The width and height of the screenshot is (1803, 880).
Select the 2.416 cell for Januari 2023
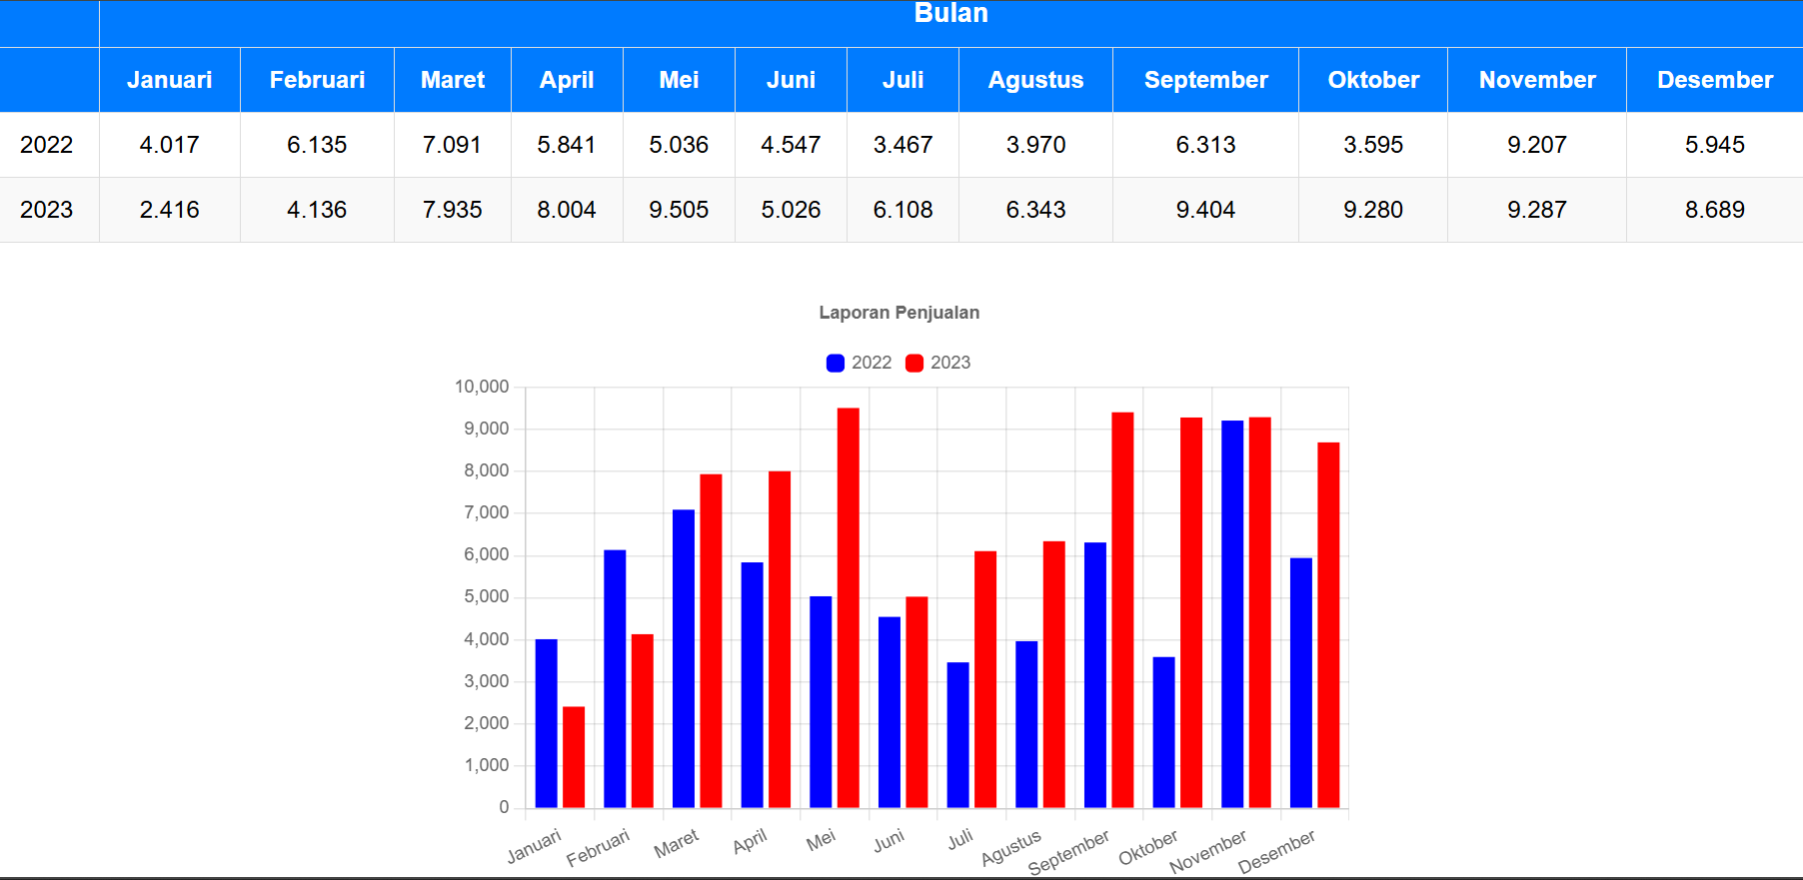coord(170,210)
